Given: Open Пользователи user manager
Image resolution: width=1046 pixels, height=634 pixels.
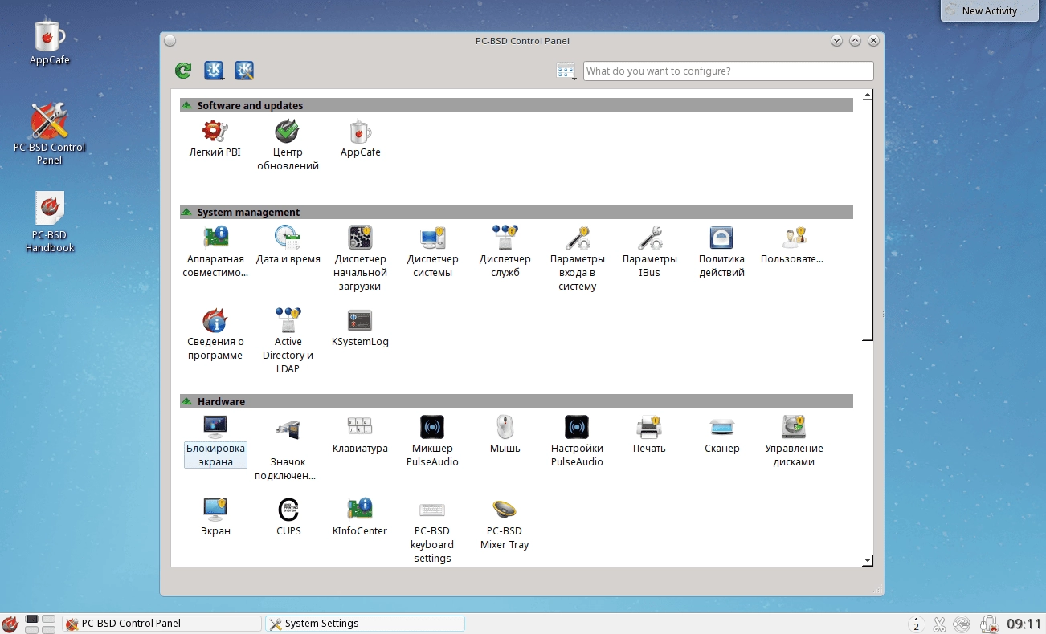Looking at the screenshot, I should point(793,246).
